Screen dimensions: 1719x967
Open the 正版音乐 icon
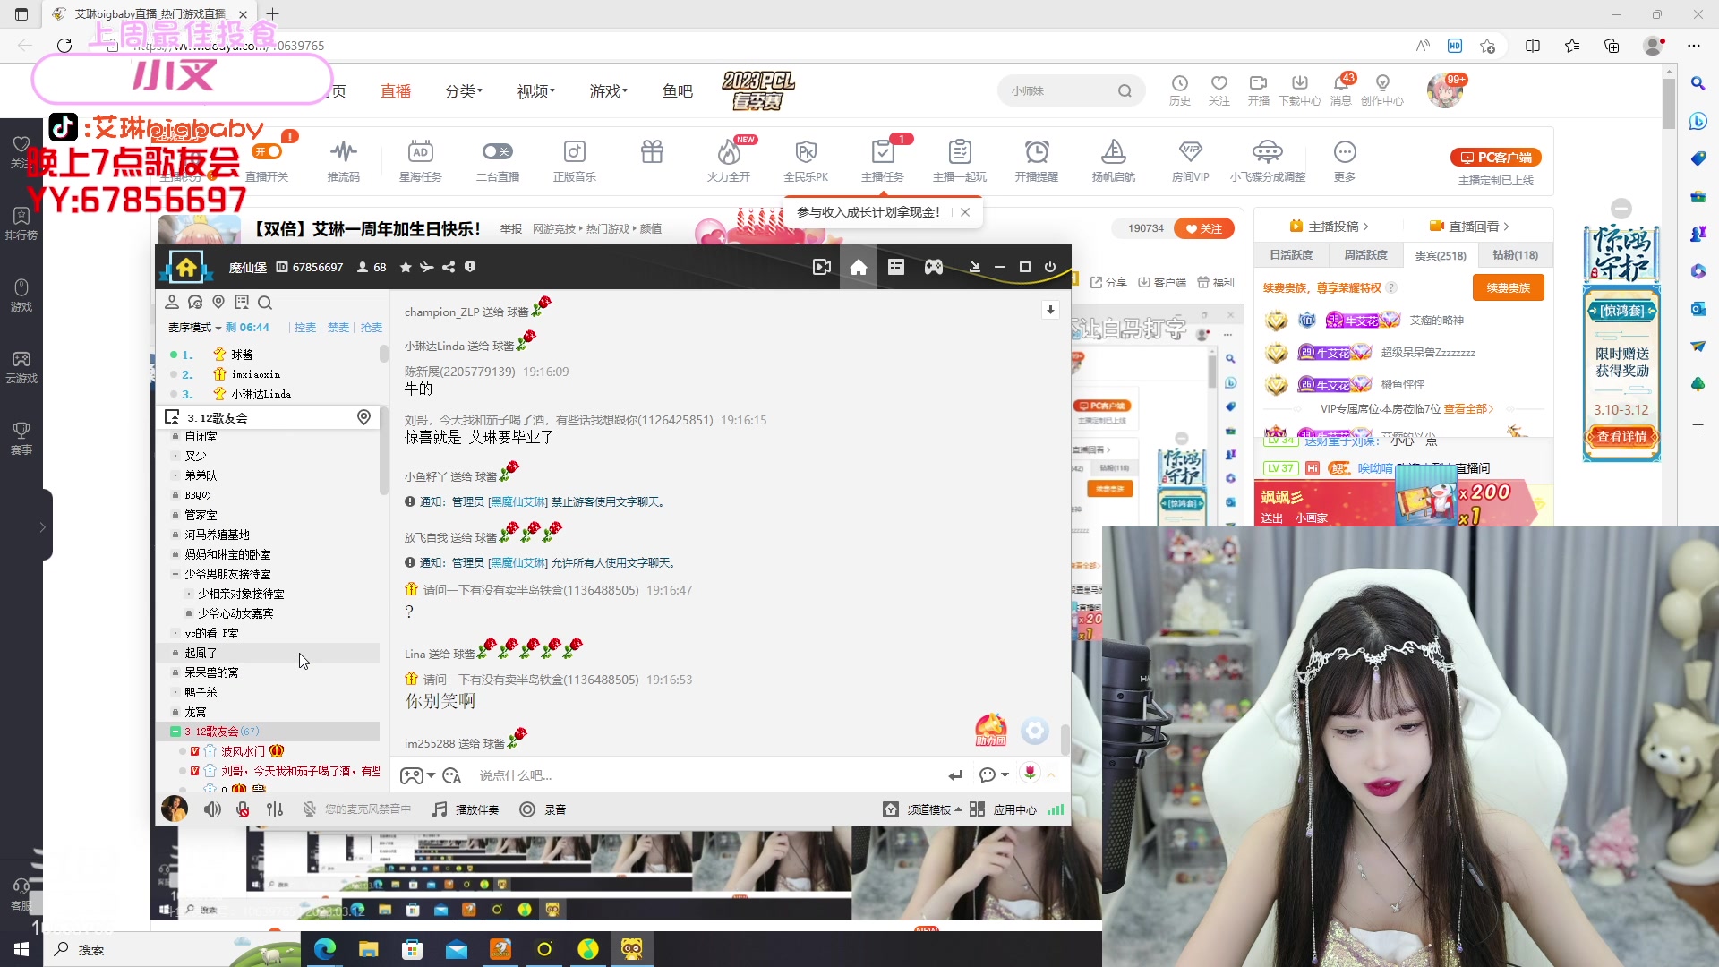pyautogui.click(x=574, y=161)
